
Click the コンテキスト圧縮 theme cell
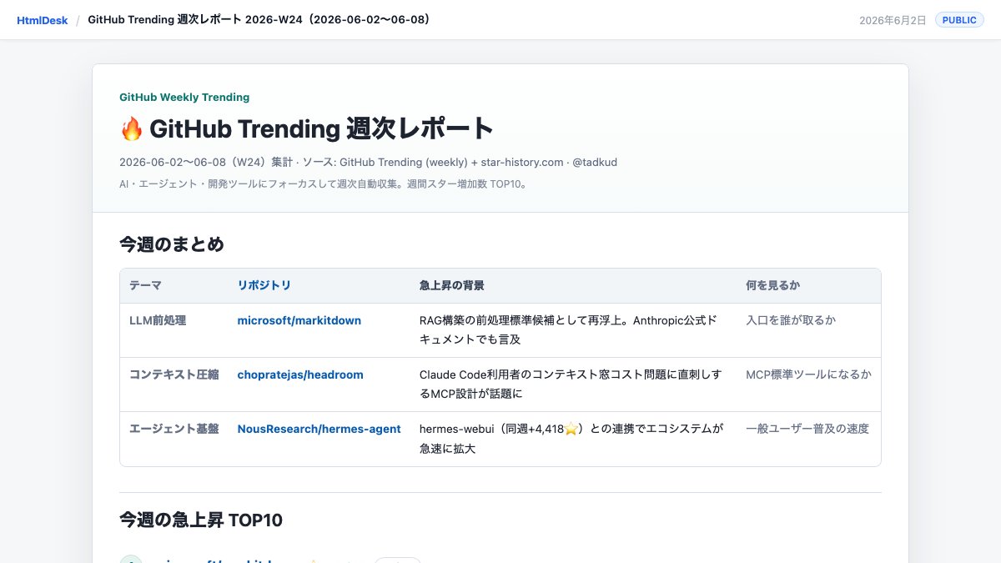coord(174,374)
